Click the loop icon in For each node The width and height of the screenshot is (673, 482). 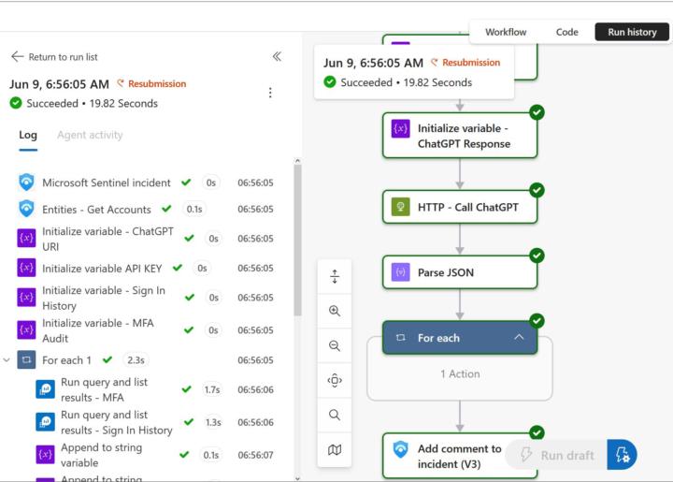point(400,338)
